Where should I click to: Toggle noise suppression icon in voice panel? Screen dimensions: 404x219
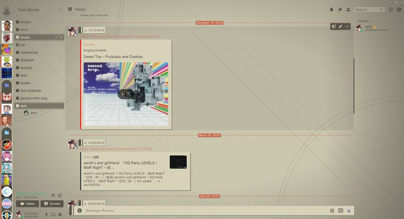point(53,195)
